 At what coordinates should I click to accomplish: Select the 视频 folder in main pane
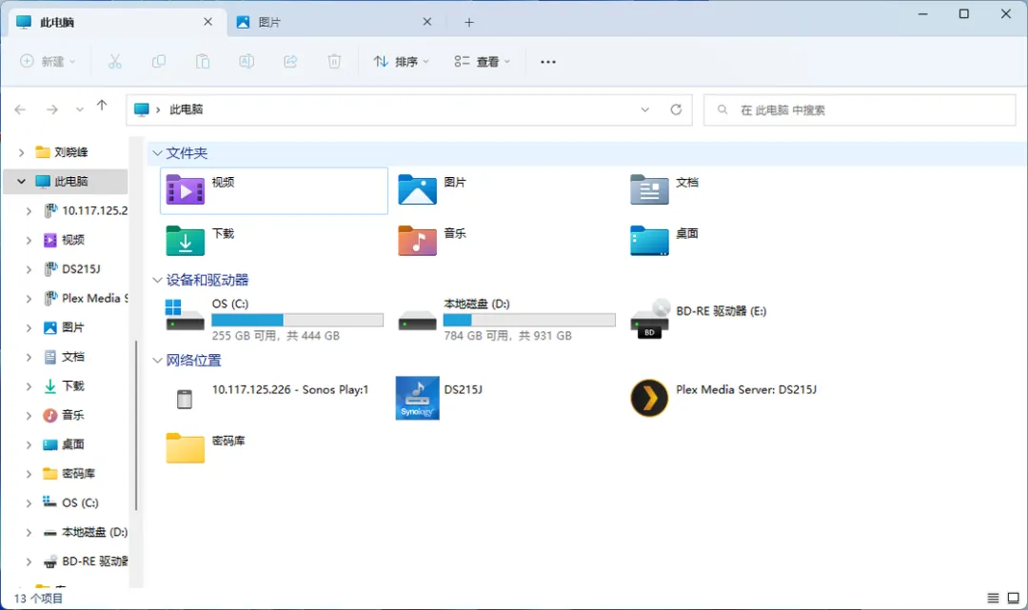274,190
